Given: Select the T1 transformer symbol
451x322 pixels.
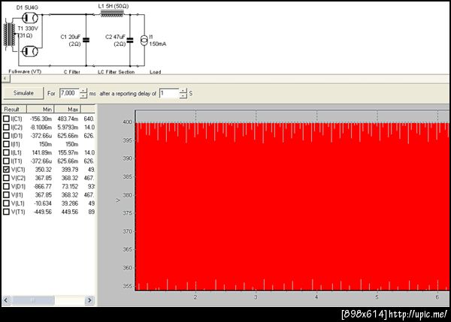Looking at the screenshot, I should point(10,35).
